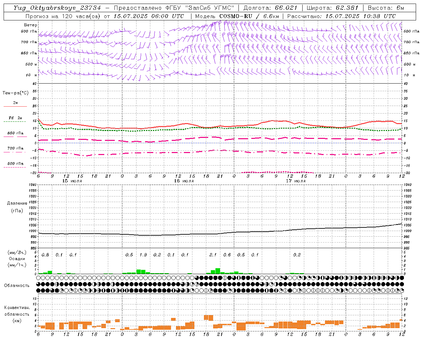421x337 pixels.
Task: Click the Модель COSMO-RU / 6.6км label
Action: point(237,16)
